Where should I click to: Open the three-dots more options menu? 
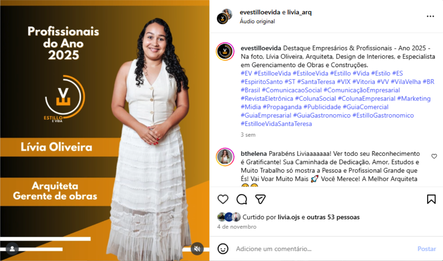coord(430,16)
